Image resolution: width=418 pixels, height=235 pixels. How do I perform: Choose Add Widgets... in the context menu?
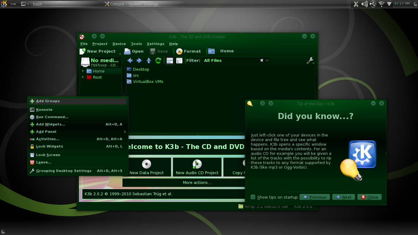(x=78, y=124)
